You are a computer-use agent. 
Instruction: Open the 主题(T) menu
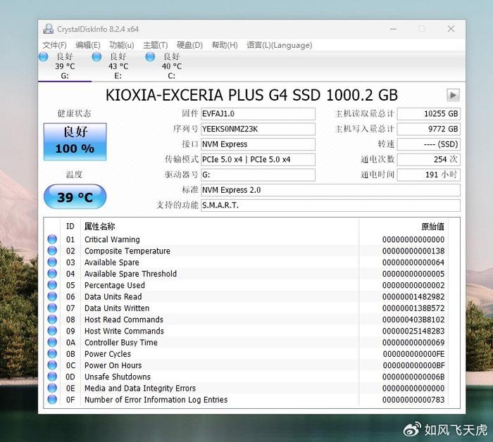(x=156, y=45)
